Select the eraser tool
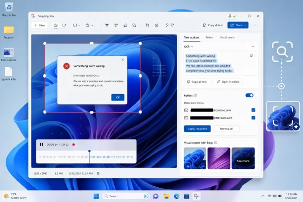The height and width of the screenshot is (202, 303). pyautogui.click(x=125, y=25)
